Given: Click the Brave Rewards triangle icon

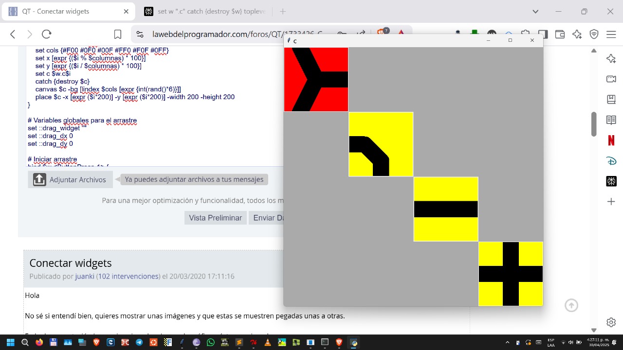Looking at the screenshot, I should tap(401, 33).
